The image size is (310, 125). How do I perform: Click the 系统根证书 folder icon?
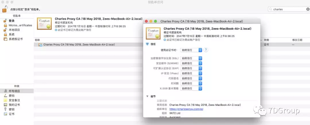(5, 39)
